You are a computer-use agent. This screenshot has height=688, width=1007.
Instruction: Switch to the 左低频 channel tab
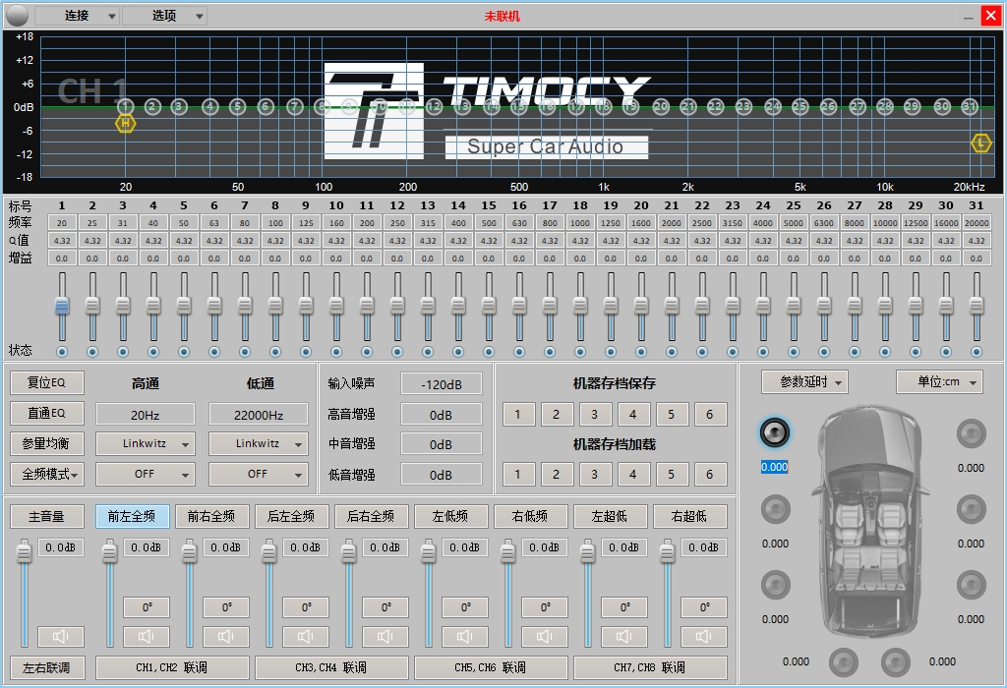tap(450, 516)
